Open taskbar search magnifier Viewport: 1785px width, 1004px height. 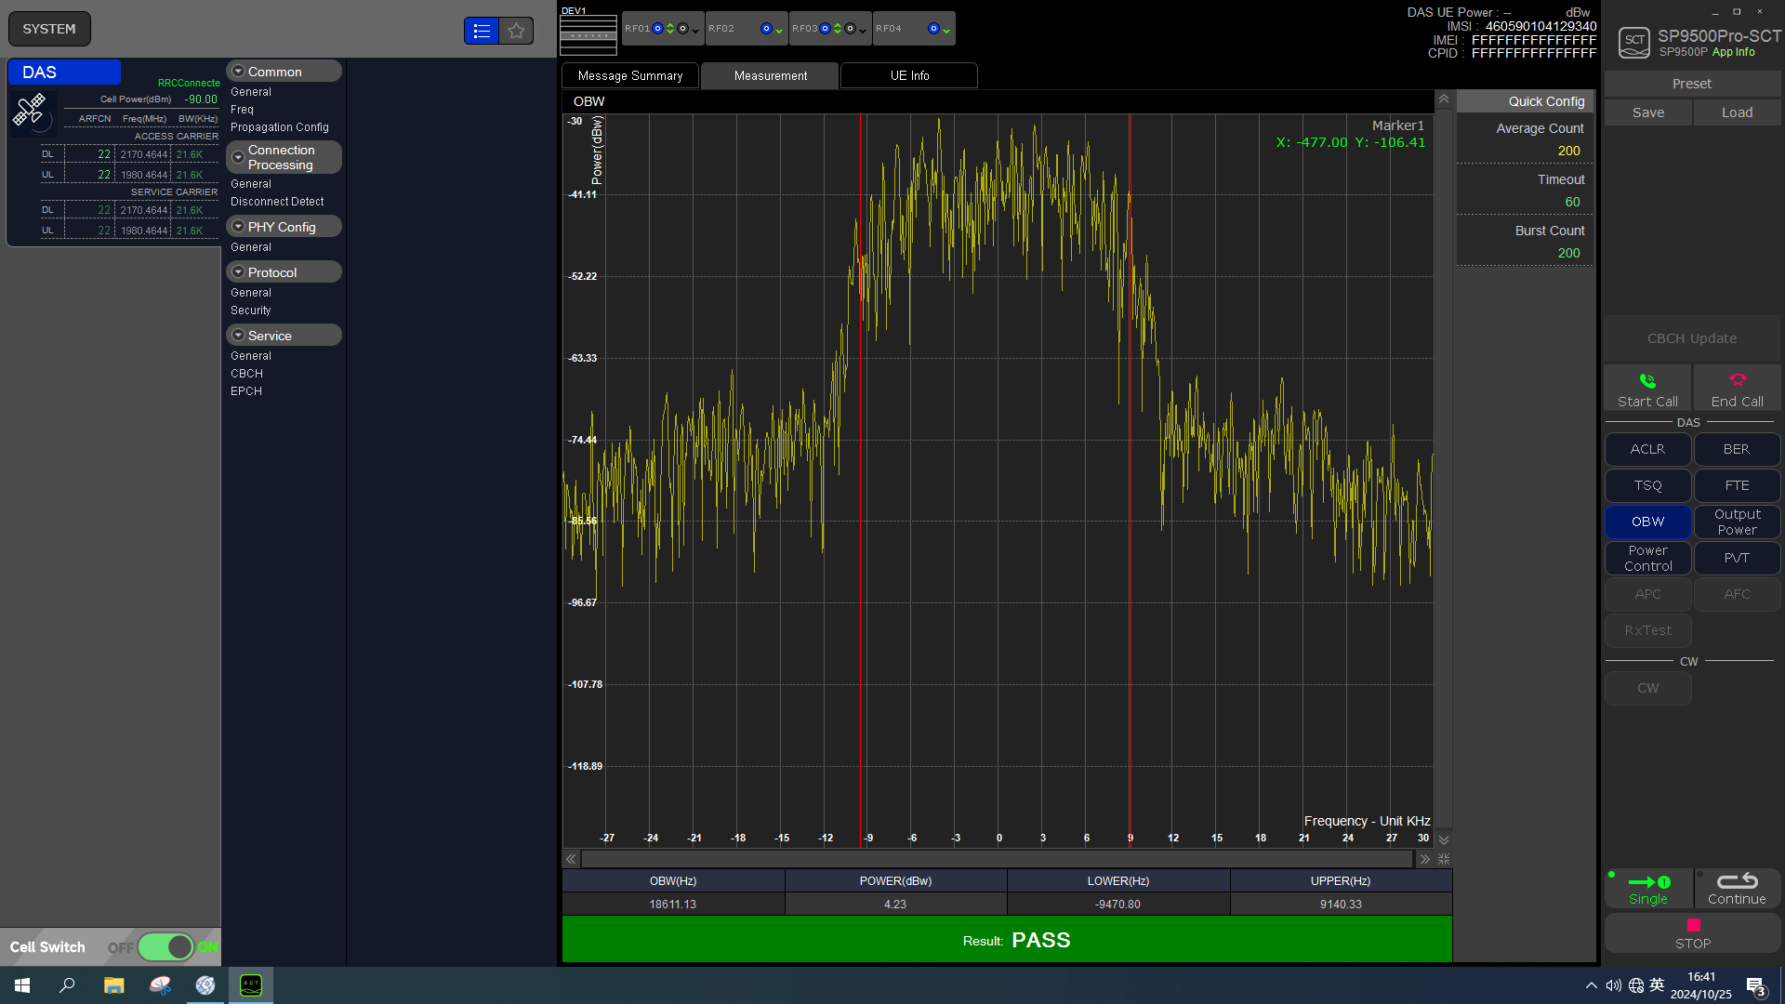point(67,985)
